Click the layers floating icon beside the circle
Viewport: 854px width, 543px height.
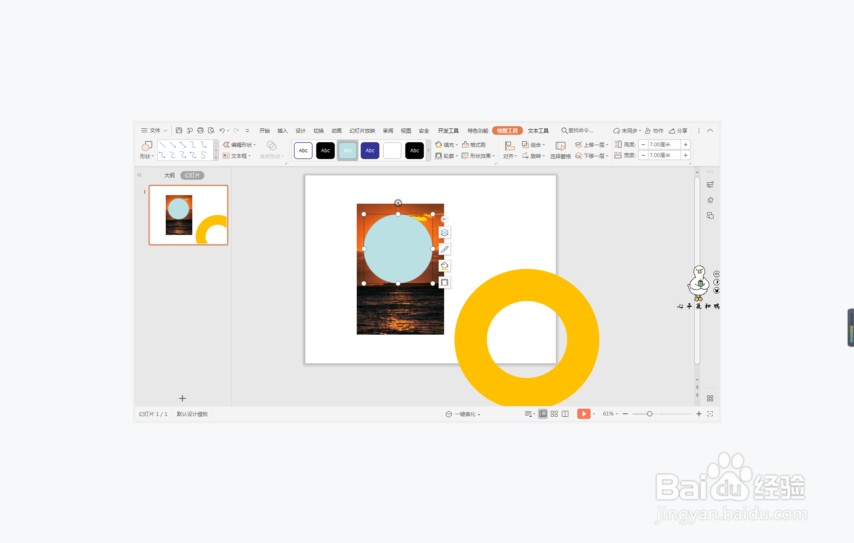[x=445, y=233]
